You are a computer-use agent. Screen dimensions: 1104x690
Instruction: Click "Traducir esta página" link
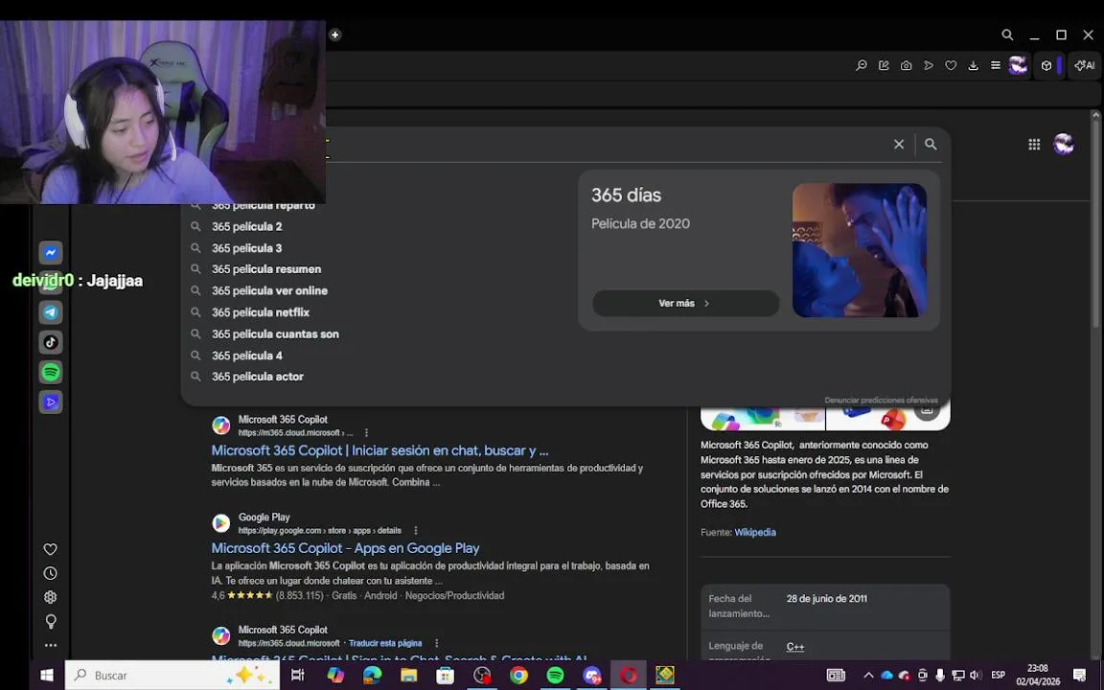(385, 644)
